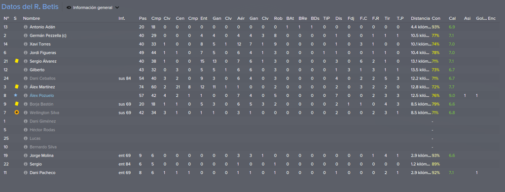Click info icon beside Jordi Figueras
Image resolution: width=505 pixels, height=192 pixels.
[x=26, y=52]
